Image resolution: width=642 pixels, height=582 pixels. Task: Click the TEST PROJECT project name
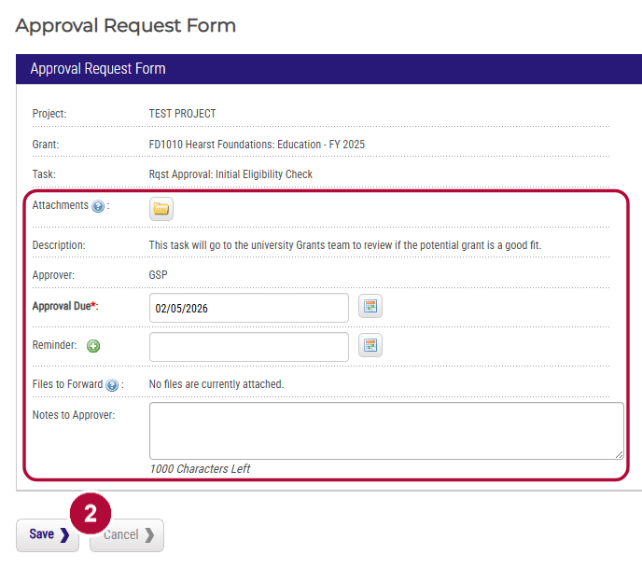coord(182,114)
